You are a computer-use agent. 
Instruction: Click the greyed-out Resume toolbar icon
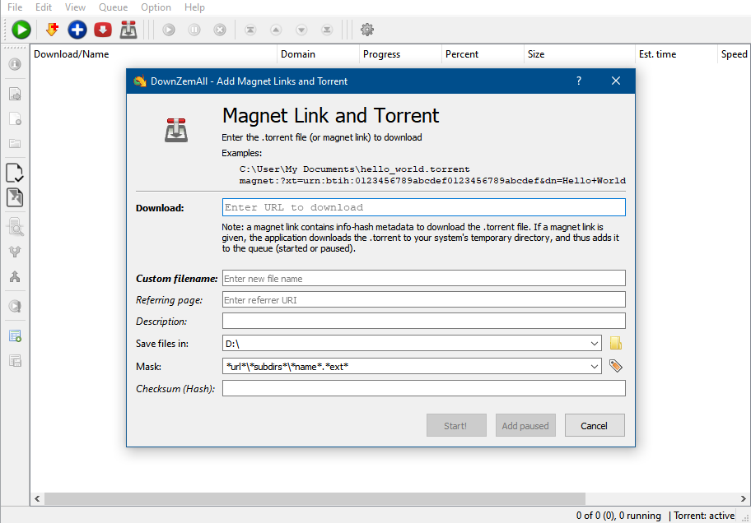click(169, 30)
